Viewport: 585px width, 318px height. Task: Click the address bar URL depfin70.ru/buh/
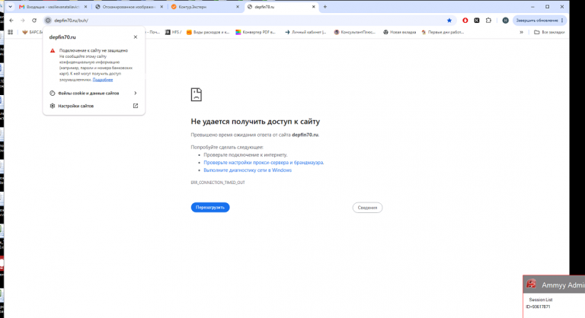coord(72,21)
